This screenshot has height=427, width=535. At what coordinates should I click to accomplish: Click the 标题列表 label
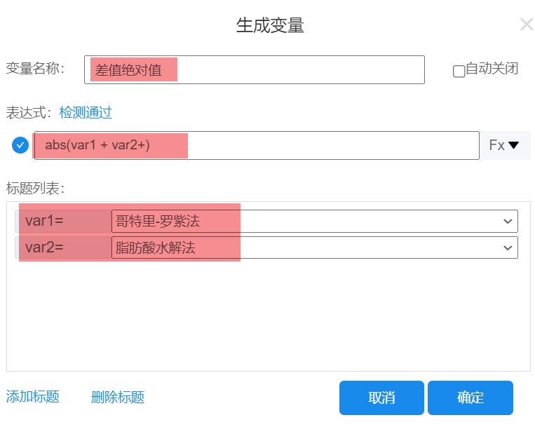(x=35, y=188)
